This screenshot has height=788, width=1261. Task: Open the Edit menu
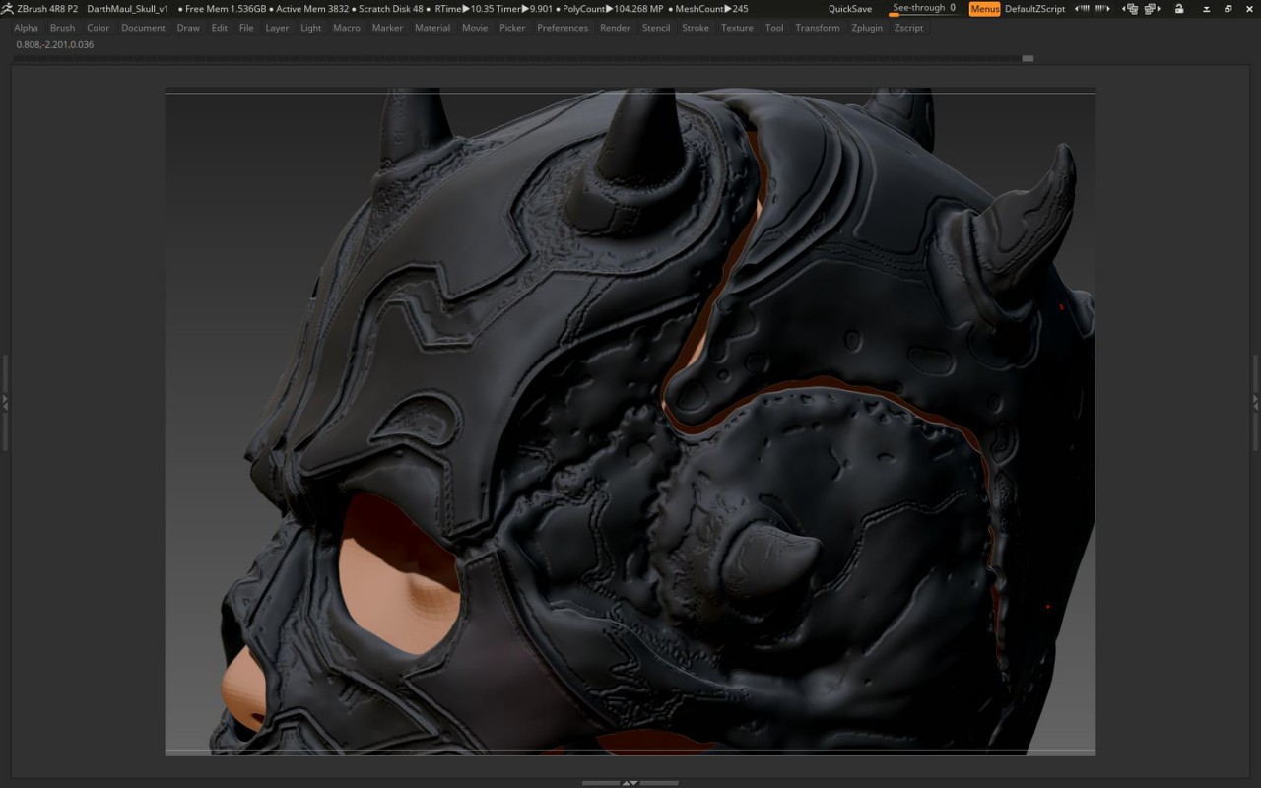(219, 28)
